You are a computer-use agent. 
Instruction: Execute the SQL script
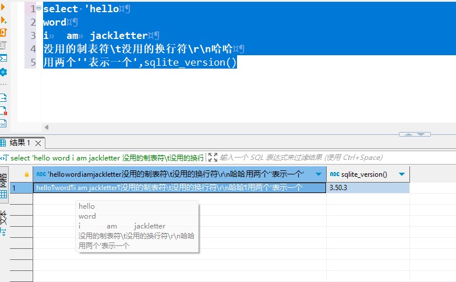point(3,32)
